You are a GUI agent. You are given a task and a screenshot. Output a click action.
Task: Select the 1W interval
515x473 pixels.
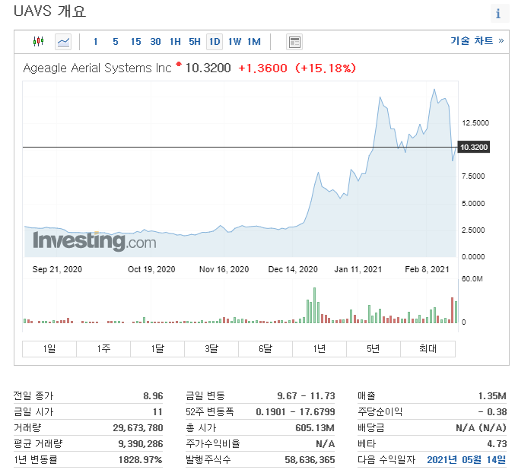click(x=234, y=42)
